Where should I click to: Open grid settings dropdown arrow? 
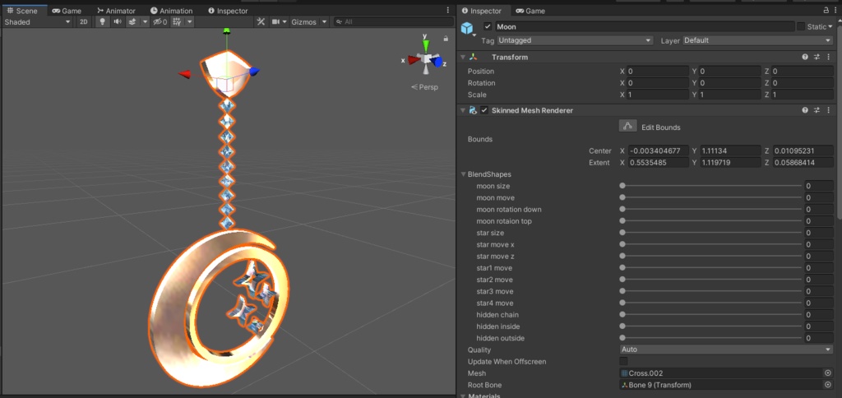tap(190, 21)
